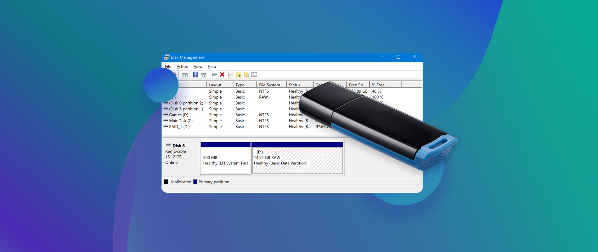The image size is (598, 252).
Task: Click the folder with magnifier icon
Action: pyautogui.click(x=246, y=75)
